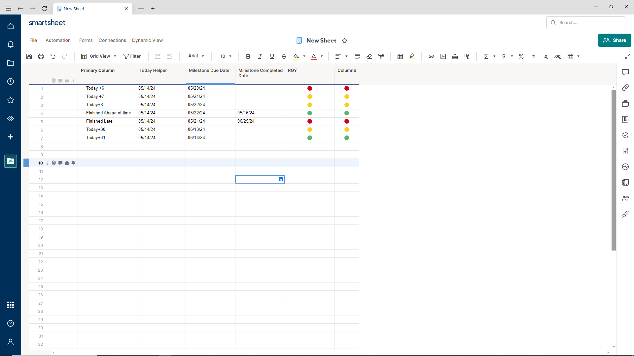
Task: Open Favorites star in sidebar
Action: [11, 100]
